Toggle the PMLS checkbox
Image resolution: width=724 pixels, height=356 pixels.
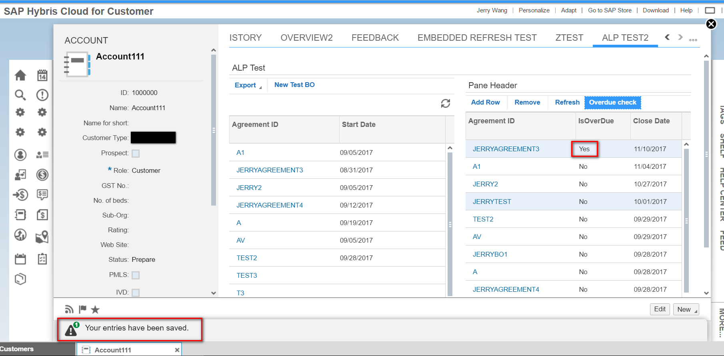pos(136,275)
